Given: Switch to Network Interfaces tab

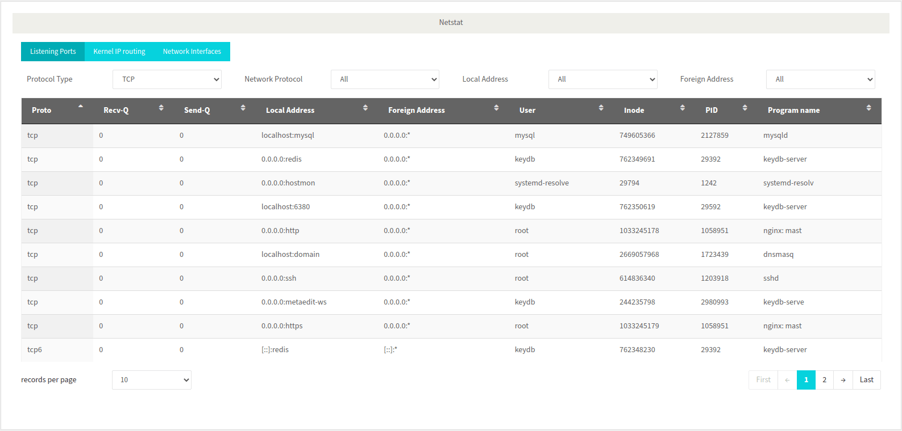Looking at the screenshot, I should (192, 52).
